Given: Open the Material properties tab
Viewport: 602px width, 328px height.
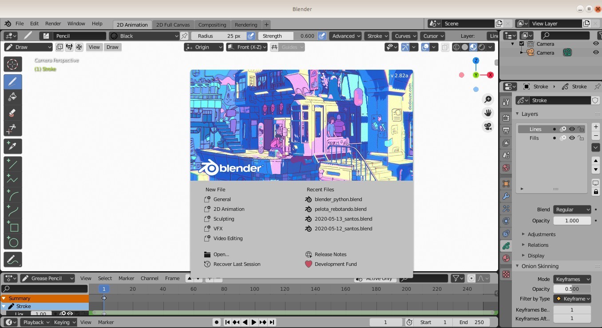Looking at the screenshot, I should 506,258.
